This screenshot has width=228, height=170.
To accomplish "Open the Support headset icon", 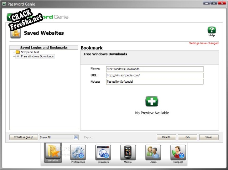I will click(x=178, y=153).
